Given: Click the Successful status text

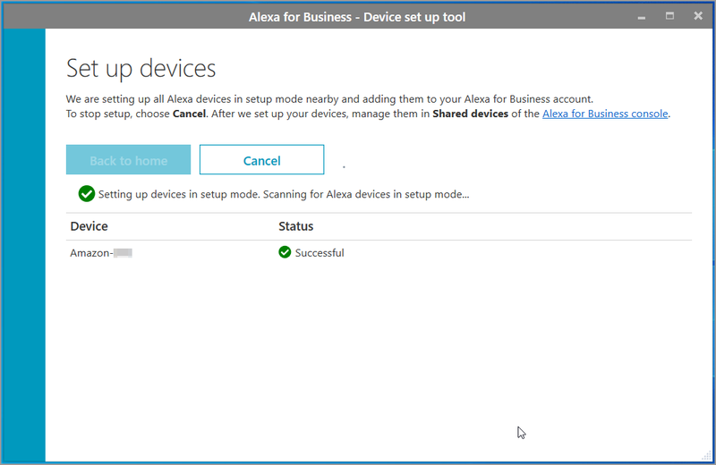Looking at the screenshot, I should pyautogui.click(x=320, y=253).
